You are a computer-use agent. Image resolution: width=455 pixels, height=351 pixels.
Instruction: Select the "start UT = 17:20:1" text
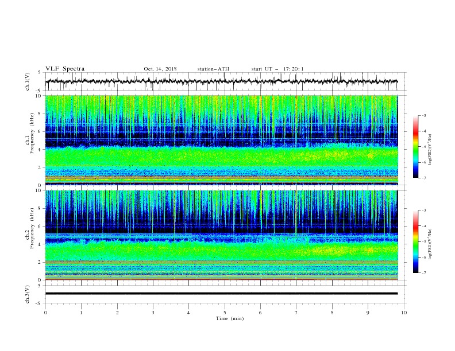[277, 69]
